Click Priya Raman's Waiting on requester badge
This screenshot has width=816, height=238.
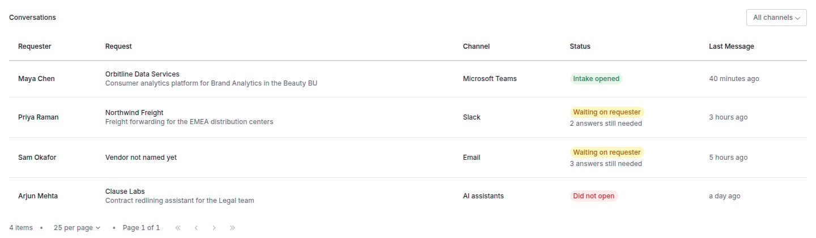coord(607,112)
